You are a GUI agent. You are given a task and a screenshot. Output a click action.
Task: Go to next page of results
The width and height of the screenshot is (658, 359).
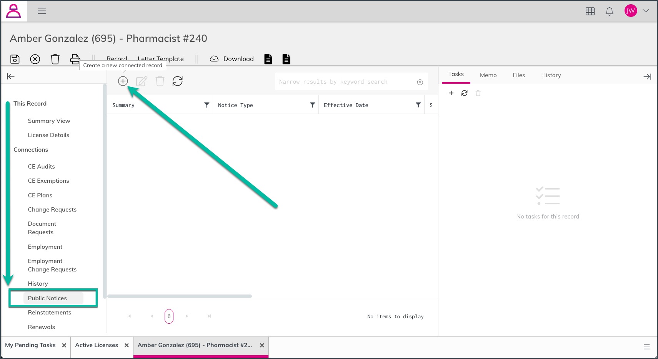tap(187, 316)
